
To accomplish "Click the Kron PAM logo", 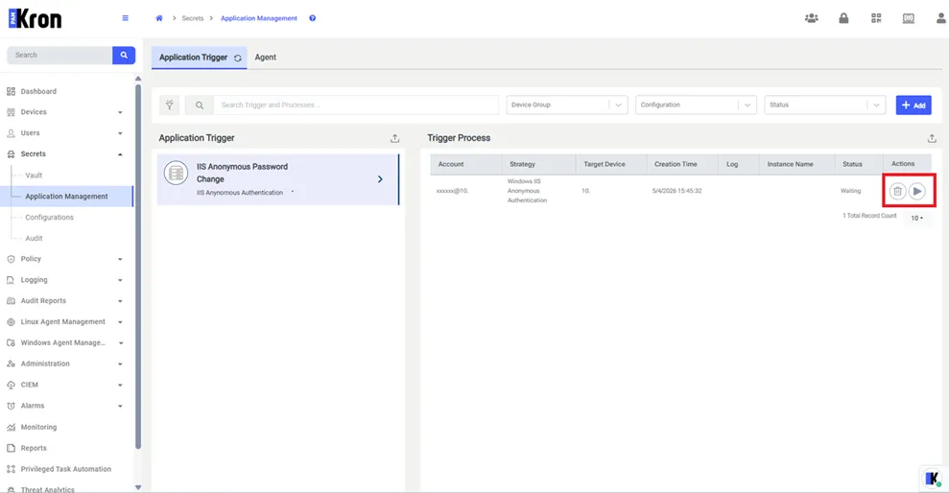I will point(36,19).
